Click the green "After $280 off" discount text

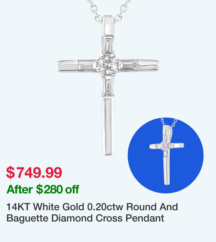click(x=43, y=189)
